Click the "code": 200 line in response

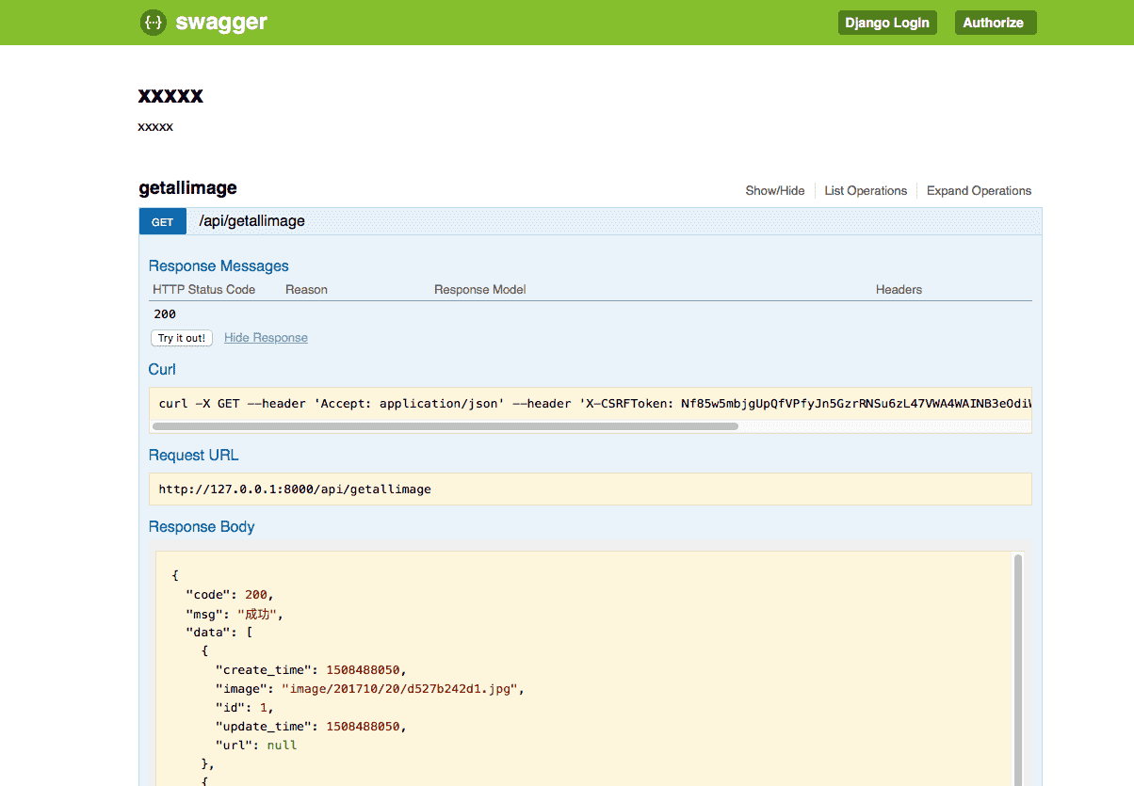coord(230,595)
